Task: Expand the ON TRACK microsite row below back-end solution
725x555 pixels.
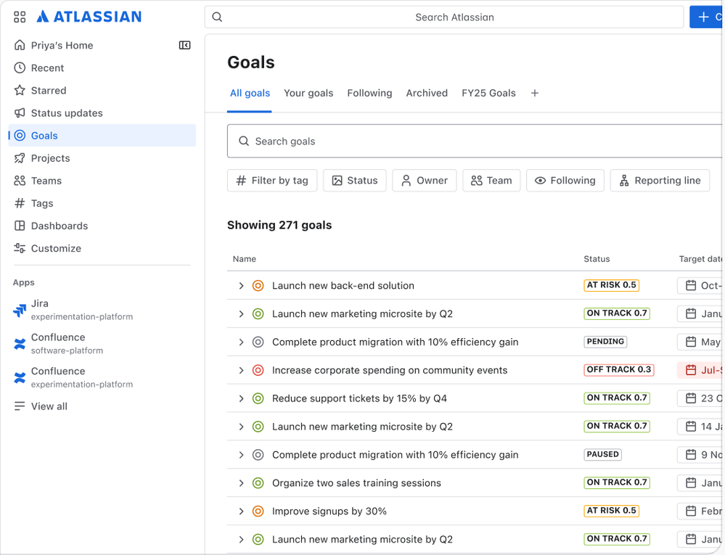Action: click(241, 314)
